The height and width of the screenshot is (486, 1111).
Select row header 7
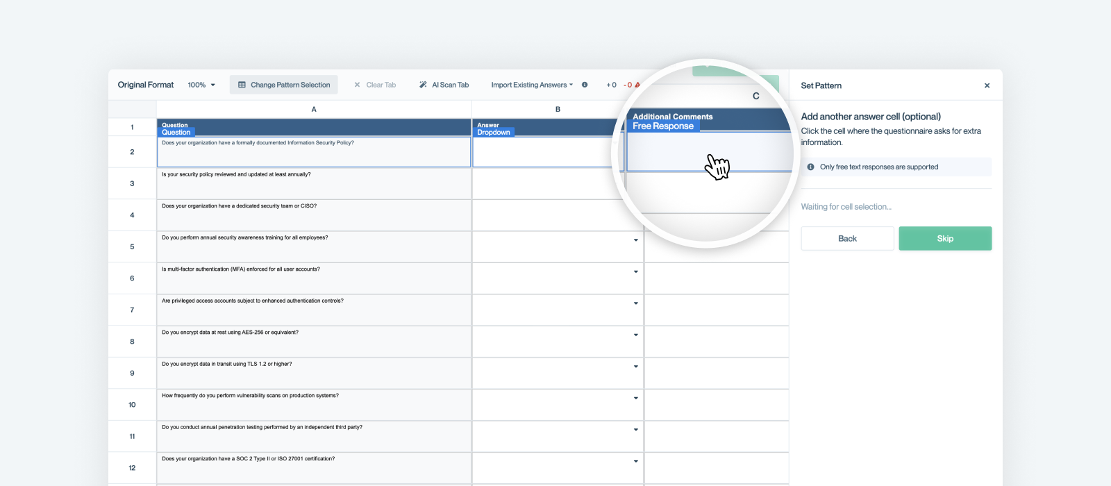(x=132, y=310)
